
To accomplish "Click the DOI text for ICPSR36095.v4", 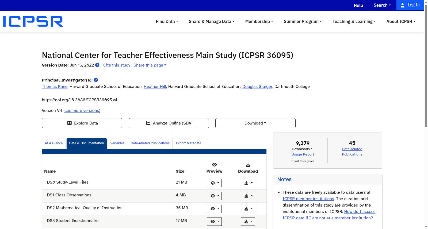I will [79, 100].
